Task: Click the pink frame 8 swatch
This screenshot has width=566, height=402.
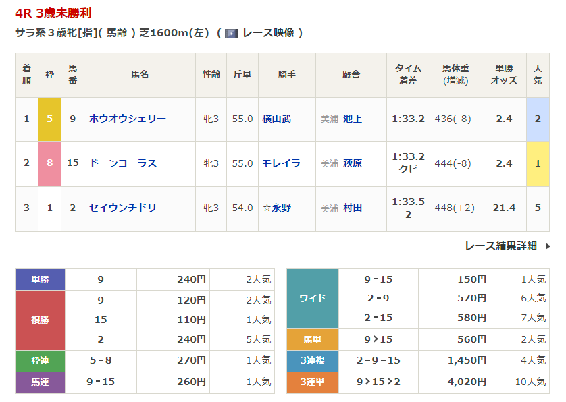Action: point(49,163)
